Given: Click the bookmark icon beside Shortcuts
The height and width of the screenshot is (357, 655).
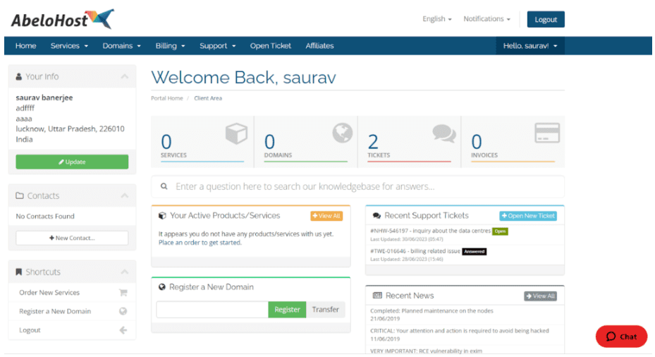Looking at the screenshot, I should point(19,272).
